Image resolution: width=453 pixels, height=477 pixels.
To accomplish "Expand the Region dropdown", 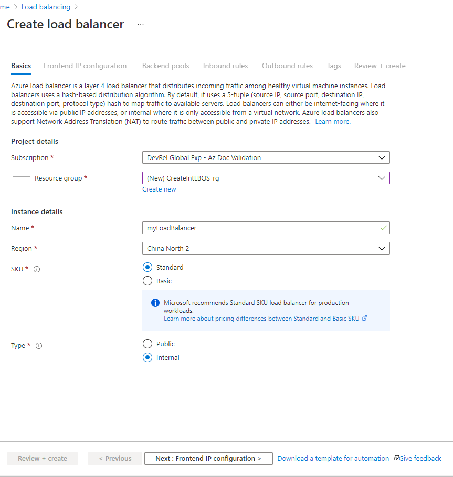I will [x=266, y=248].
